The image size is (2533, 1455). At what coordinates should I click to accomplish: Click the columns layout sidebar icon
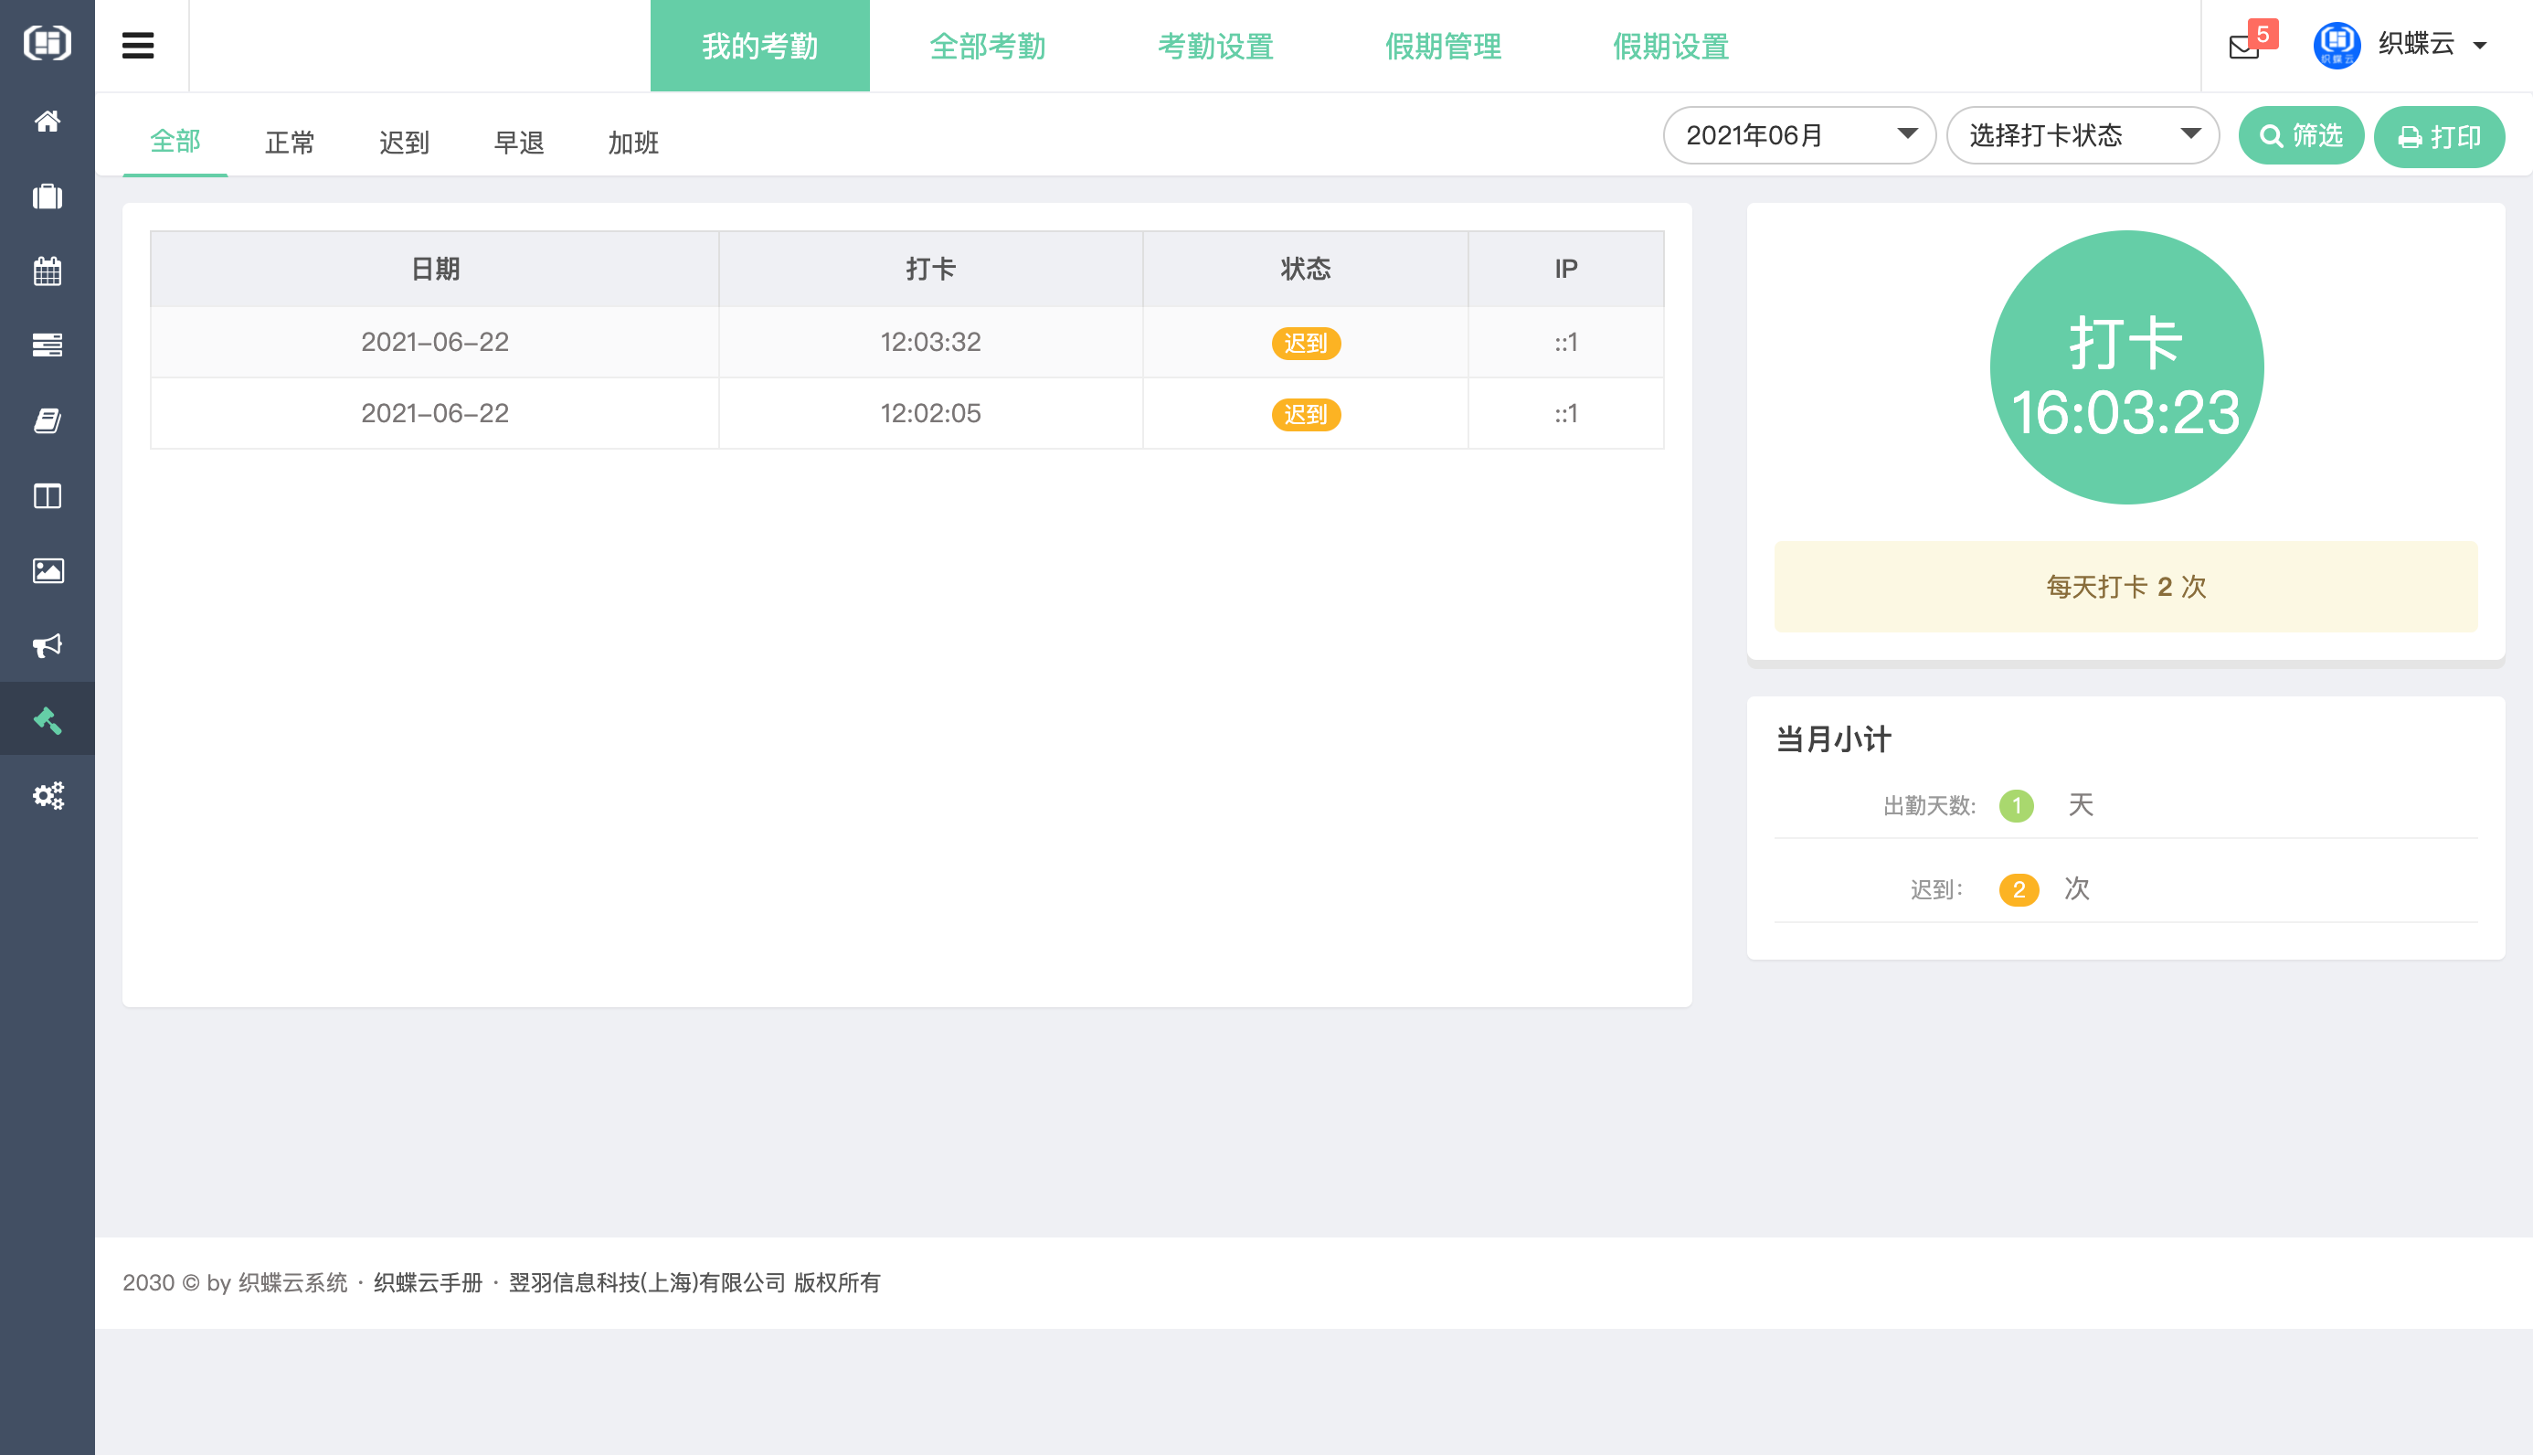47,495
